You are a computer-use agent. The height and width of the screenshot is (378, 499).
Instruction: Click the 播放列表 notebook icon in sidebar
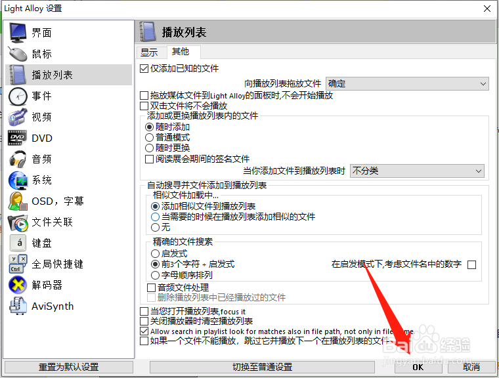[18, 75]
